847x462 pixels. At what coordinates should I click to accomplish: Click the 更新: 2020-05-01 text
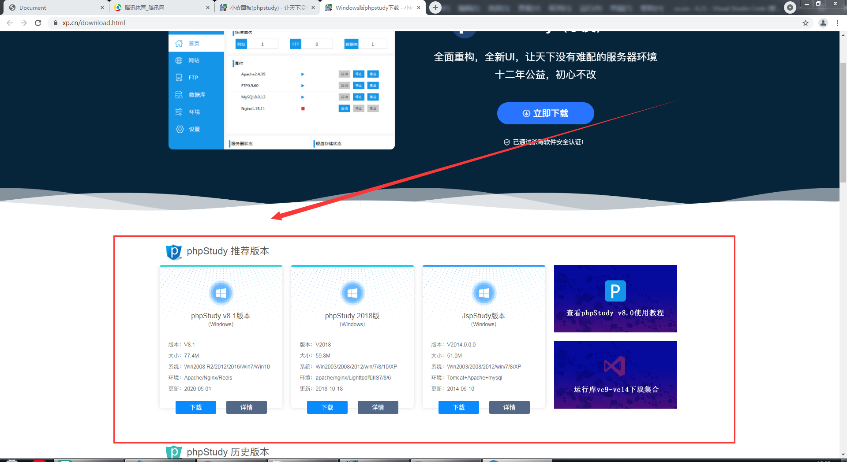(190, 389)
